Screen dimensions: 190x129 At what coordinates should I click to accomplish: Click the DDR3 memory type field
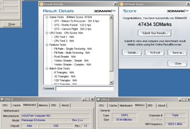125,115
